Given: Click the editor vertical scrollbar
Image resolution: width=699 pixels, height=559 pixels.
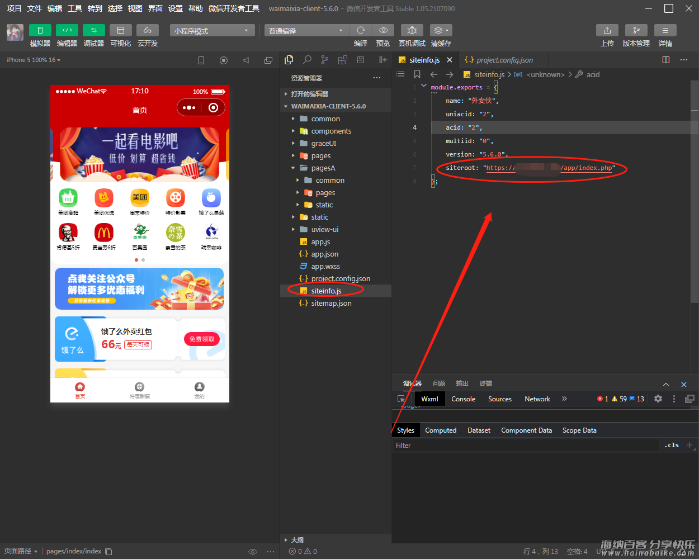Looking at the screenshot, I should point(695,192).
